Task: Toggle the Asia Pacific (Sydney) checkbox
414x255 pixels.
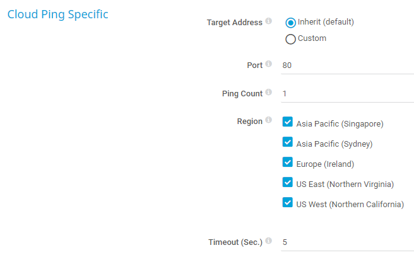Action: [x=288, y=142]
